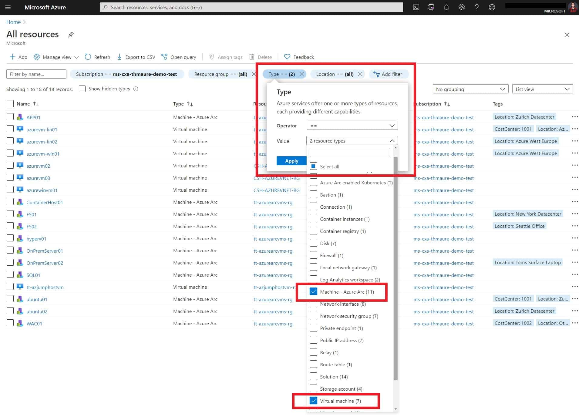Image resolution: width=579 pixels, height=417 pixels.
Task: Open the feedback smiley icon
Action: [492, 7]
